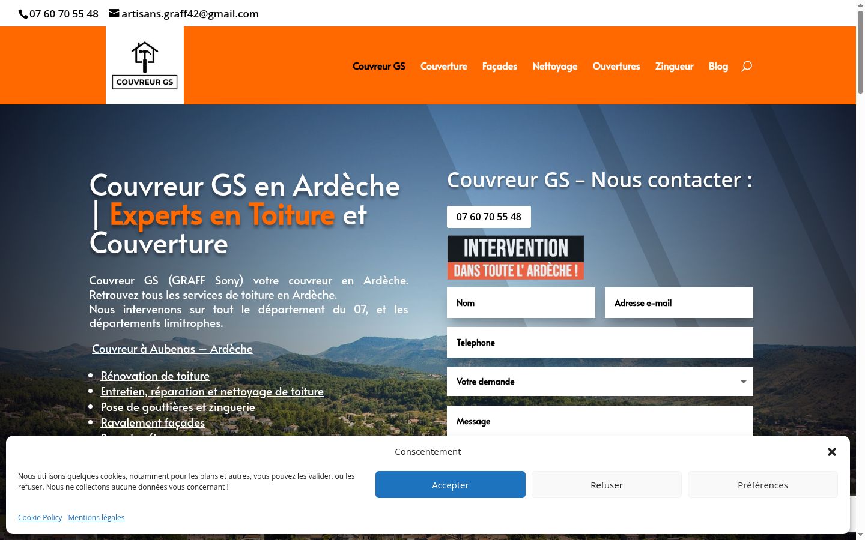Open the Cookie Policy link
This screenshot has height=540, width=865.
[x=40, y=517]
